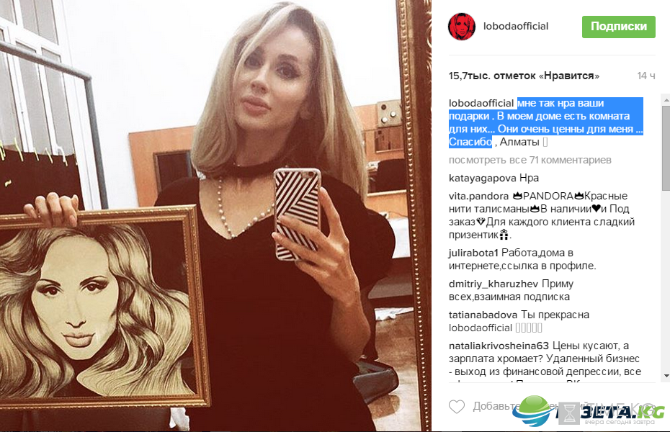Open lobodaofficial profile avatar
The image size is (670, 432).
(x=462, y=27)
